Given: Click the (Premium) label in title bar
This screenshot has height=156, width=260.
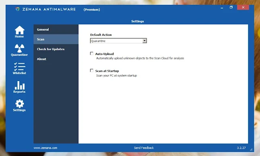Looking at the screenshot, I should pyautogui.click(x=92, y=10).
